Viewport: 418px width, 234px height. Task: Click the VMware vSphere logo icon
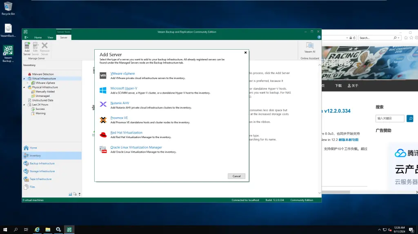pyautogui.click(x=103, y=75)
